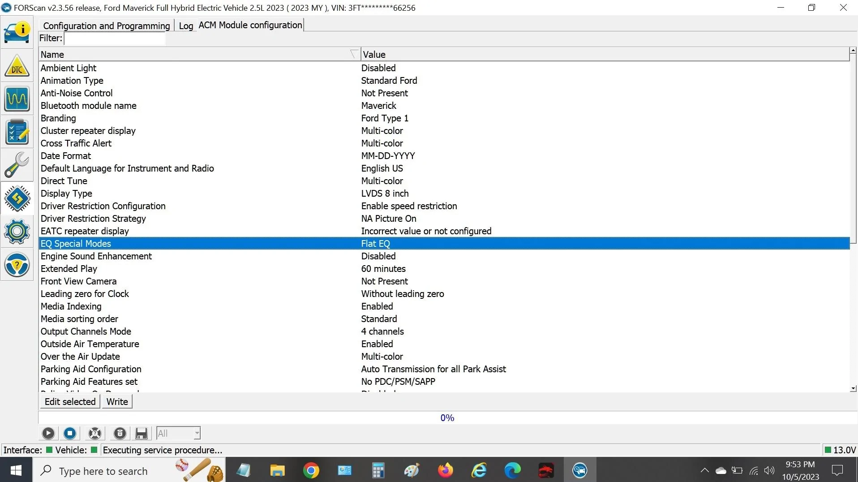Select the Parking Aid Configuration row

click(x=444, y=369)
